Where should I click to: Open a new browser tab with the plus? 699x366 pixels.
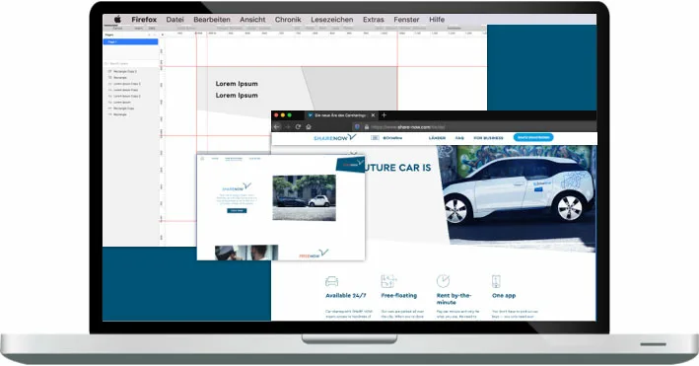384,115
